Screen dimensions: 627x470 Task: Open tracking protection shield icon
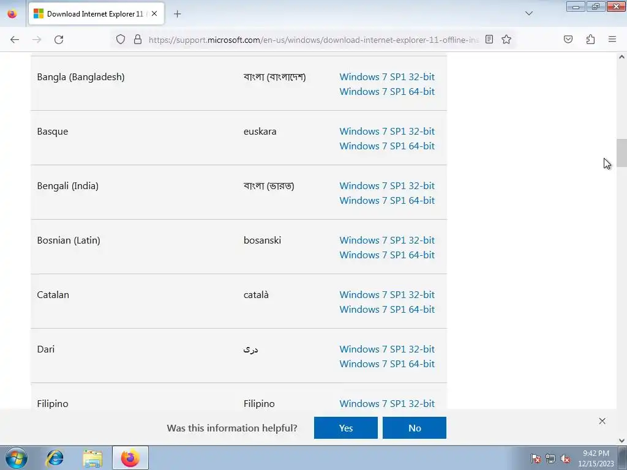pos(121,39)
